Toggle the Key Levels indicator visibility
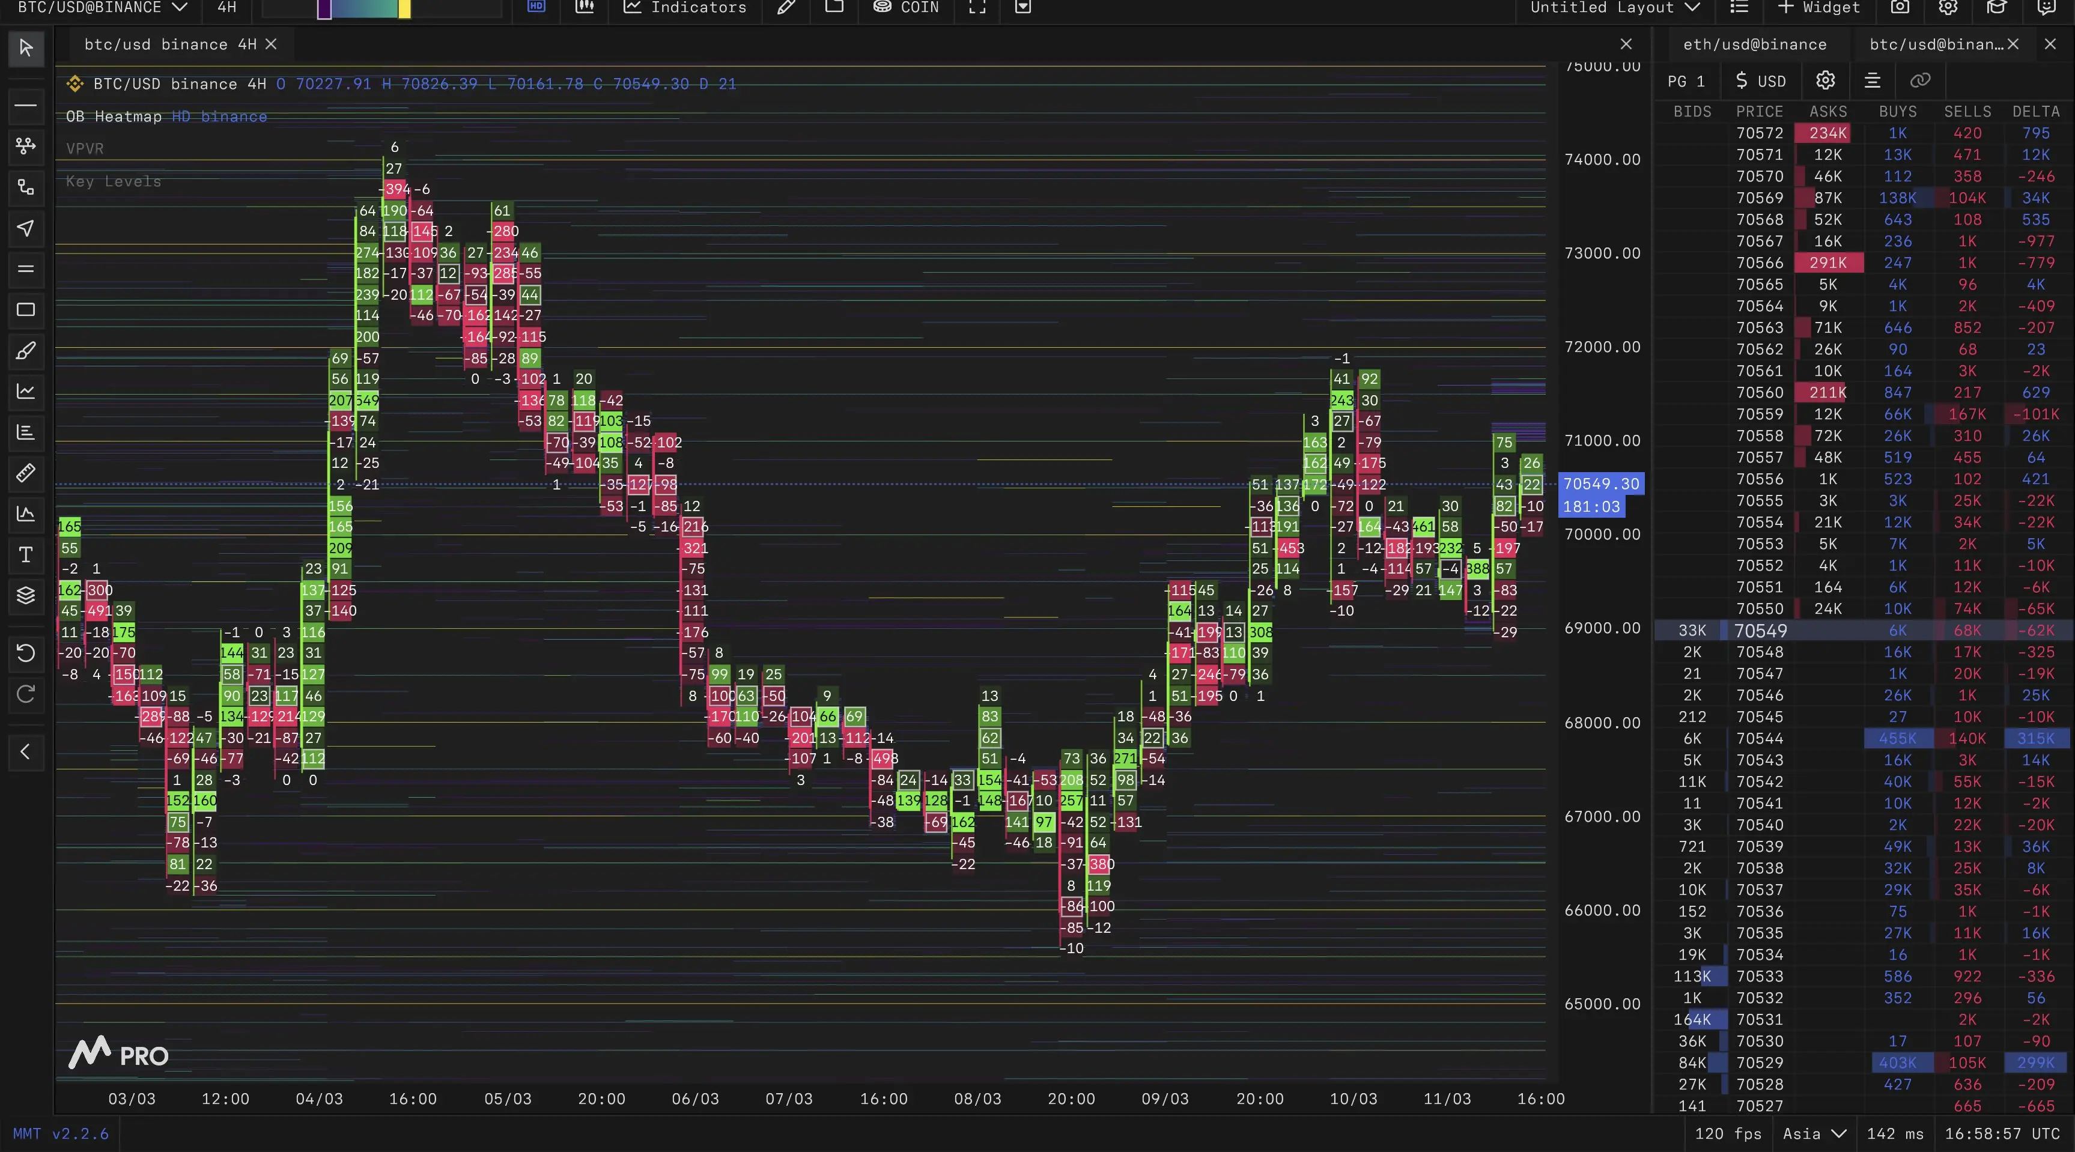 click(114, 182)
